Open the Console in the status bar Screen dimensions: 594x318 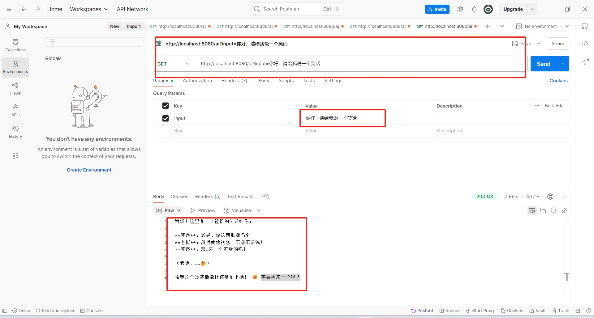tap(92, 311)
